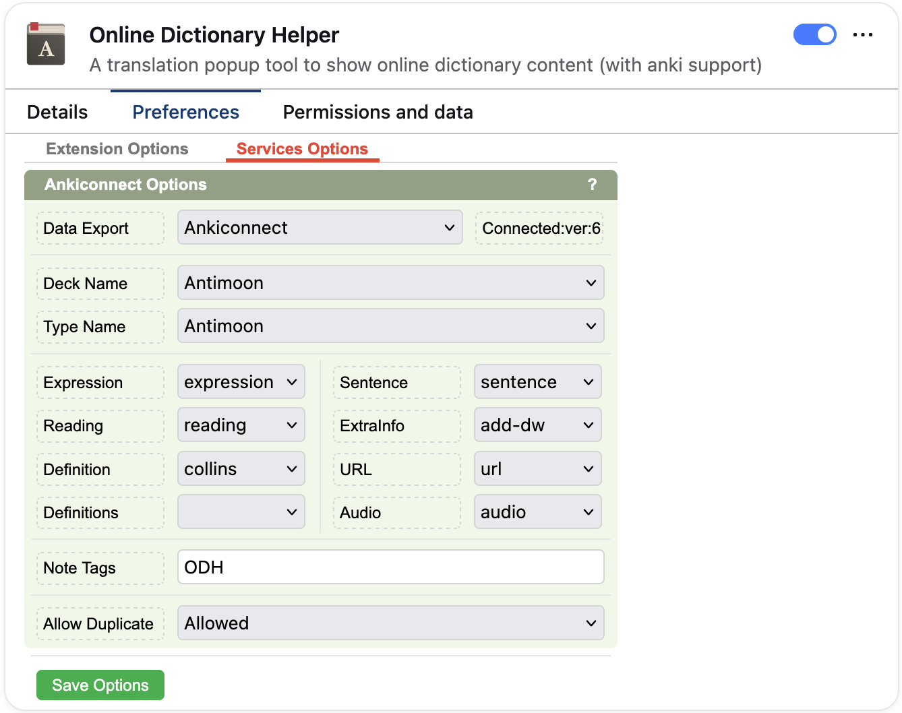Screen dimensions: 902x713
Task: Select the Services Options tab
Action: pos(302,149)
